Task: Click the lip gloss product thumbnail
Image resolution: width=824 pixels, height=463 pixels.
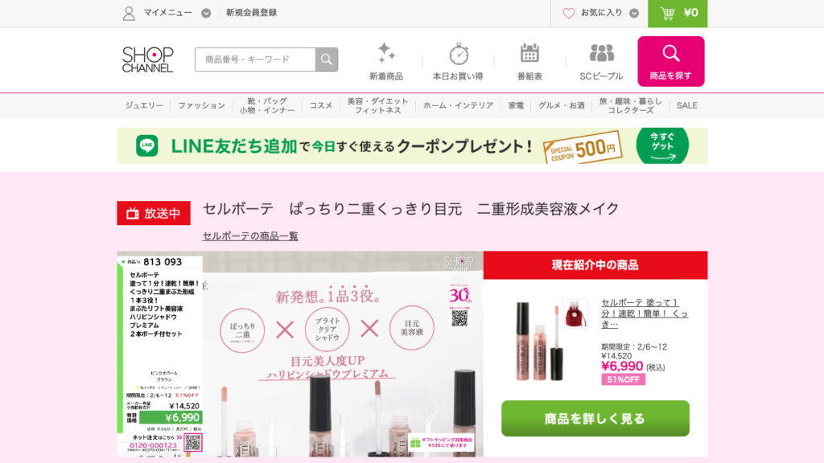Action: point(539,341)
